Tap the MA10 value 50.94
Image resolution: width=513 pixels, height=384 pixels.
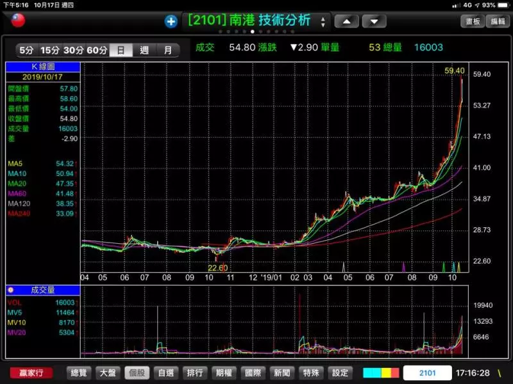65,173
